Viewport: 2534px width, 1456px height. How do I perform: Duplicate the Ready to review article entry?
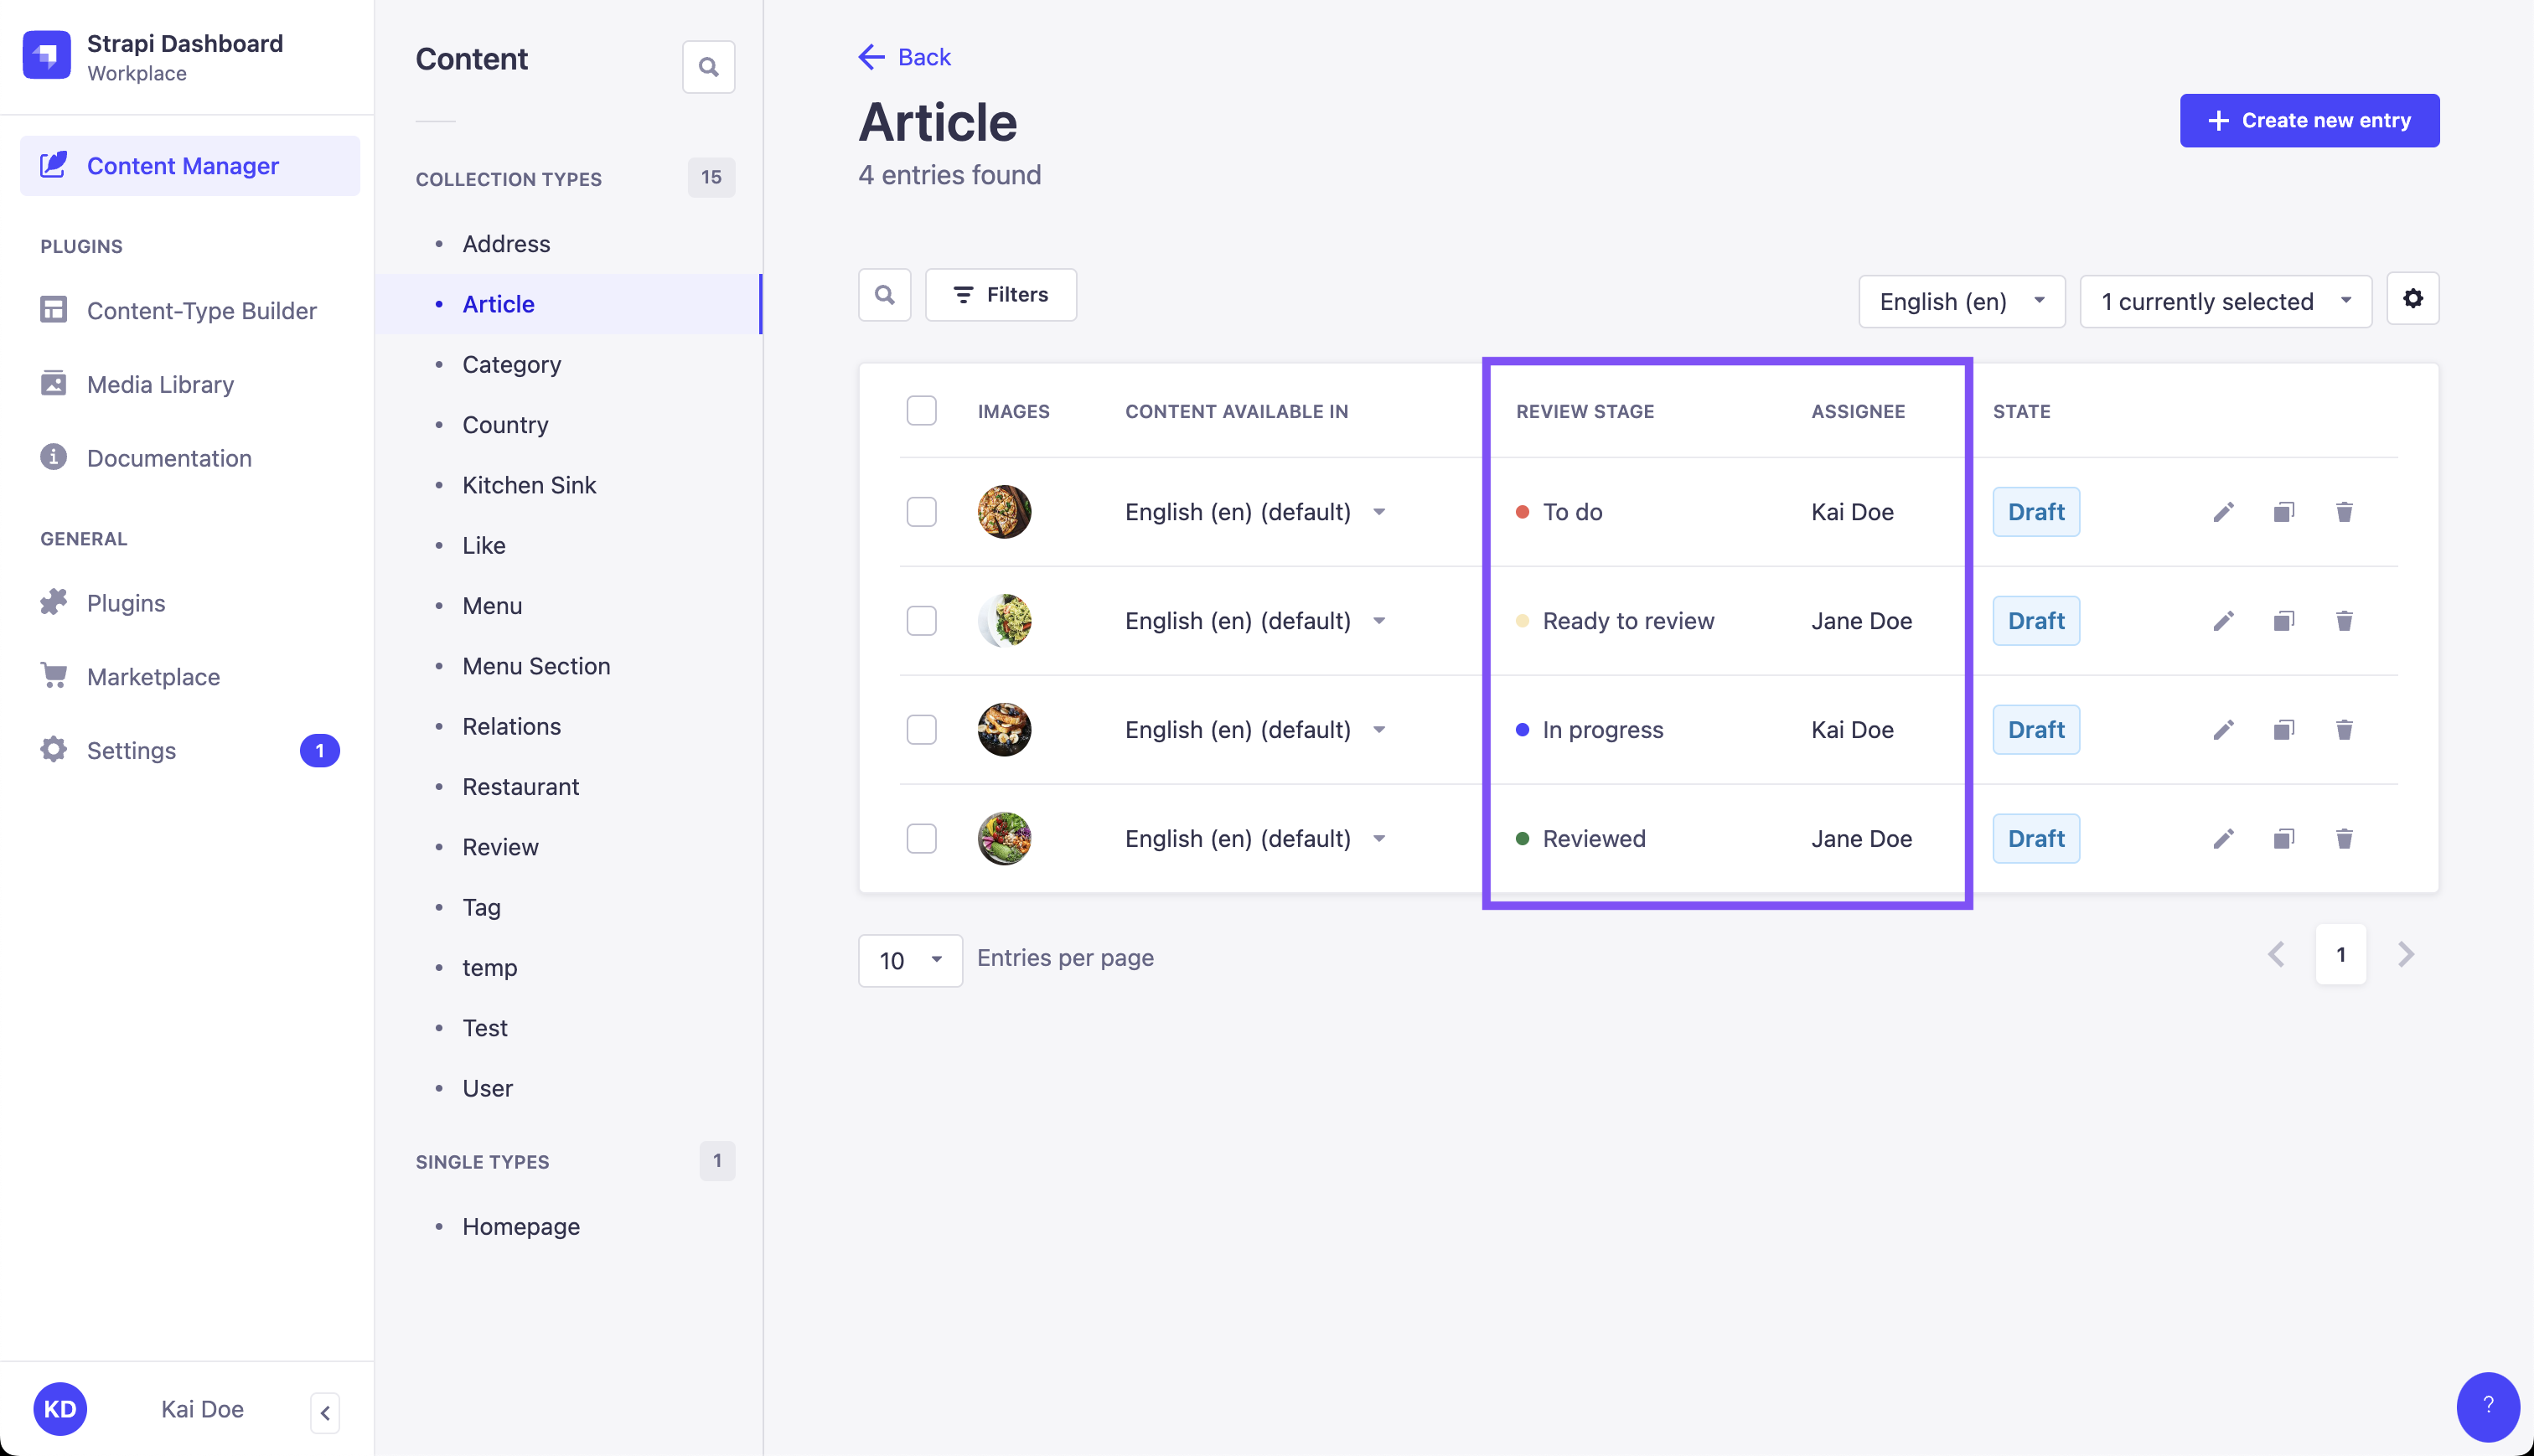point(2283,621)
